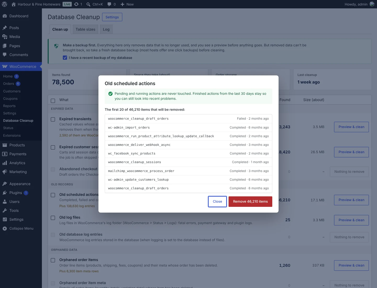
Task: Click the plus icon next to New
Action: pyautogui.click(x=122, y=4)
